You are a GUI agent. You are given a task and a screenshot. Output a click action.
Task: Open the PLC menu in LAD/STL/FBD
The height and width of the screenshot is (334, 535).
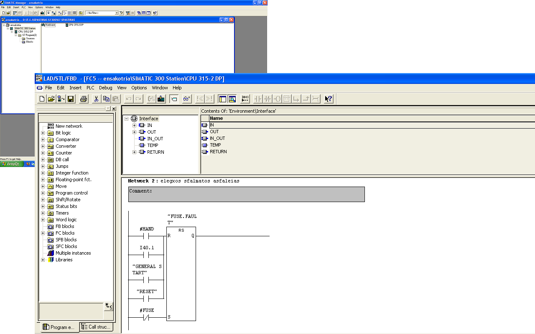[90, 88]
